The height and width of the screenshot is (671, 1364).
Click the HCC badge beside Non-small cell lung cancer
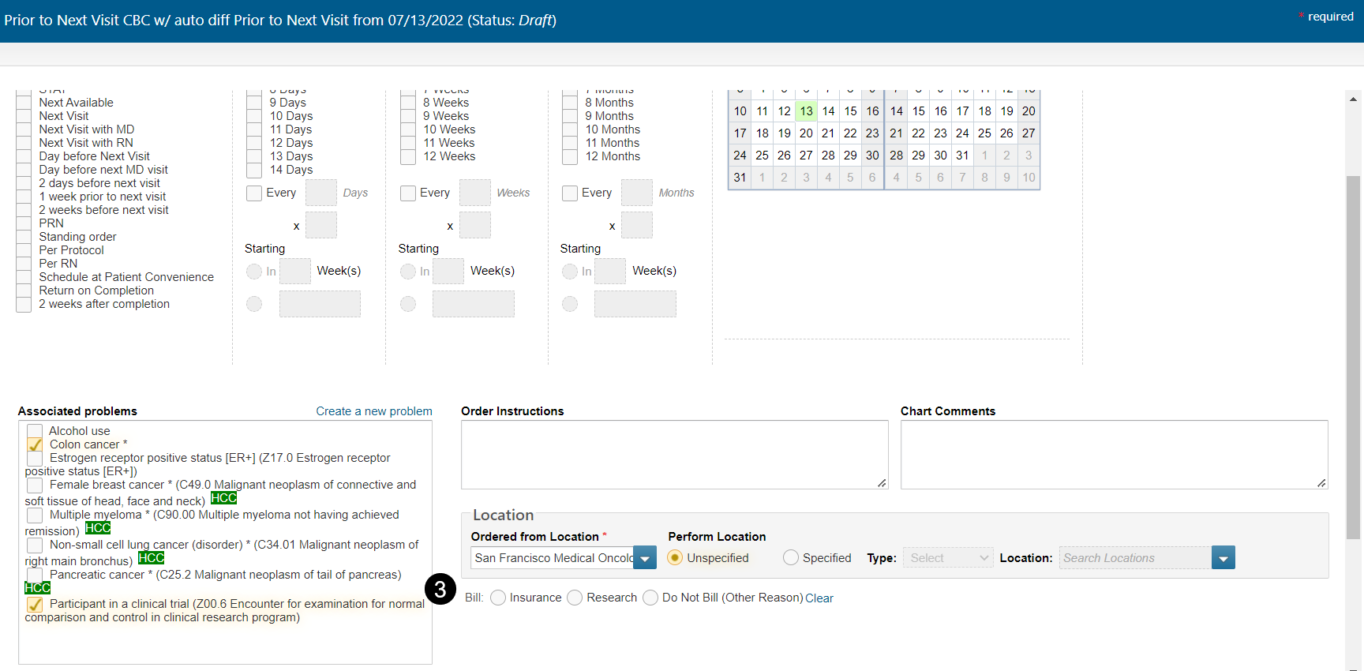click(151, 558)
